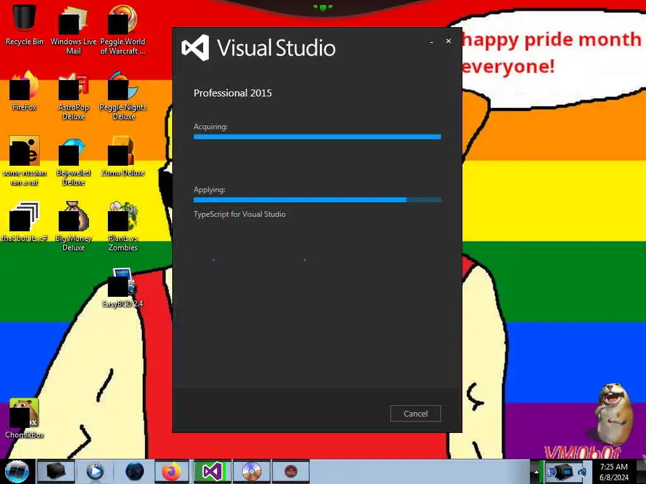Minimize the Visual Studio installer window

432,42
